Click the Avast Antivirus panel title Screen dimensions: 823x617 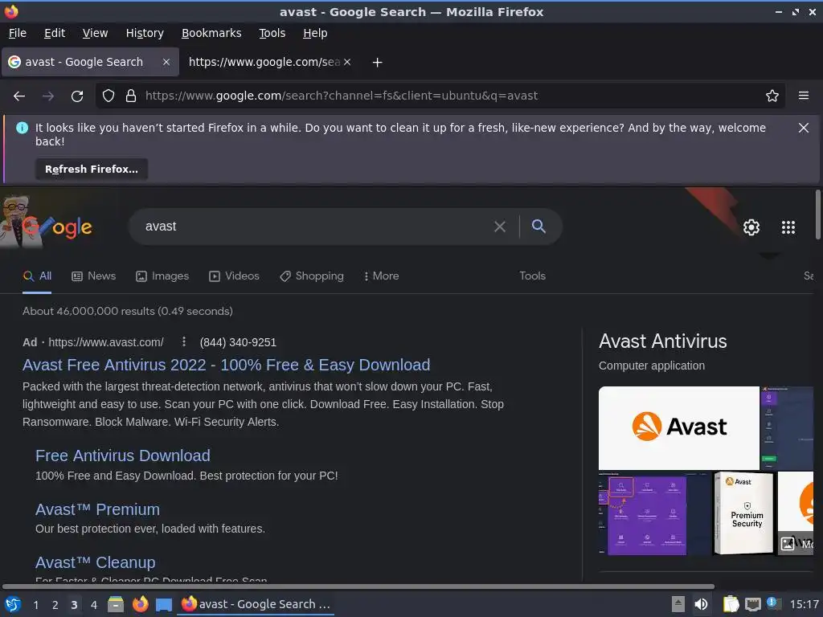[x=662, y=341]
